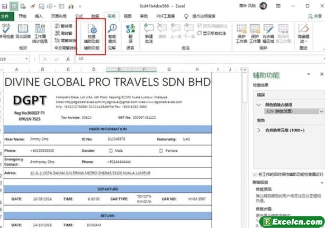Click the Check Accessibility (检查辅助功能) icon
Screen dimensions: 325x228
pyautogui.click(x=92, y=33)
